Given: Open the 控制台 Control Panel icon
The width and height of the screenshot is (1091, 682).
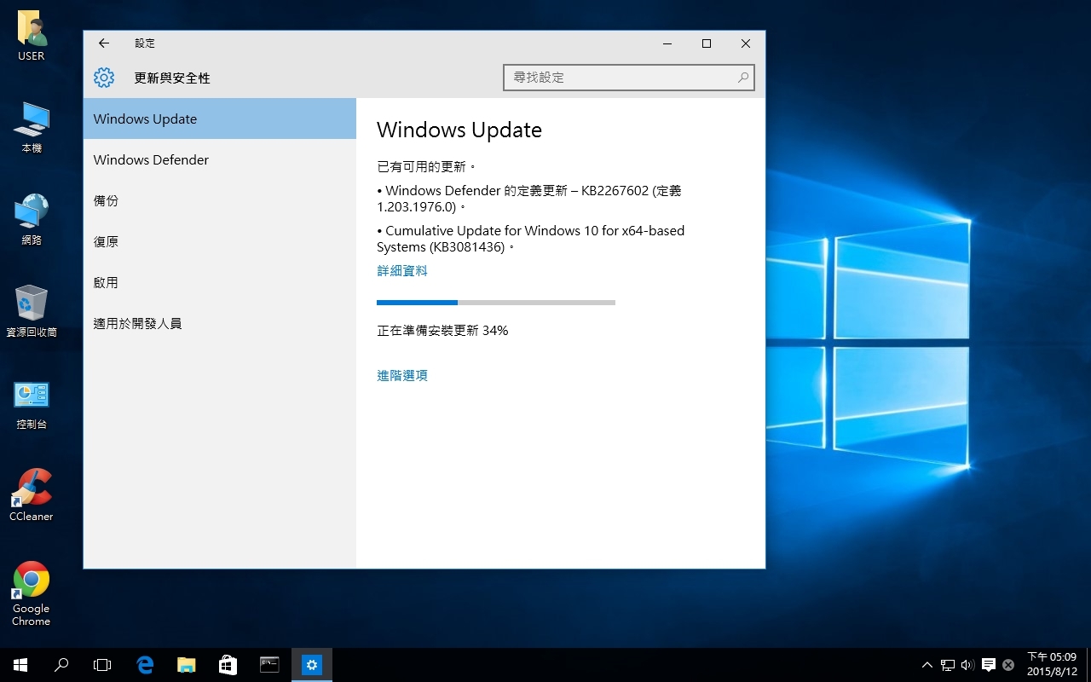Looking at the screenshot, I should [32, 404].
